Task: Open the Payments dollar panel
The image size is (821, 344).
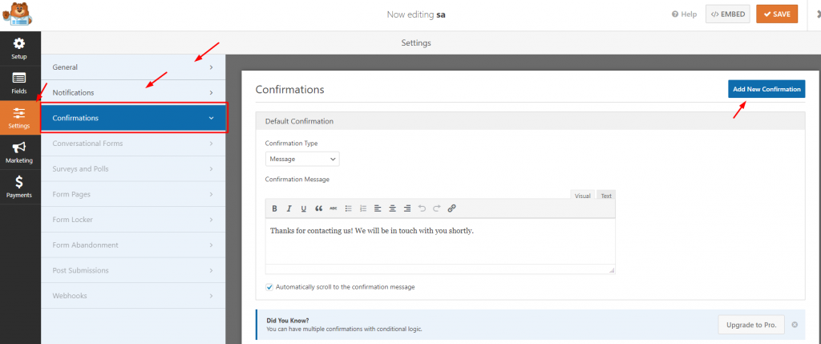Action: click(19, 186)
